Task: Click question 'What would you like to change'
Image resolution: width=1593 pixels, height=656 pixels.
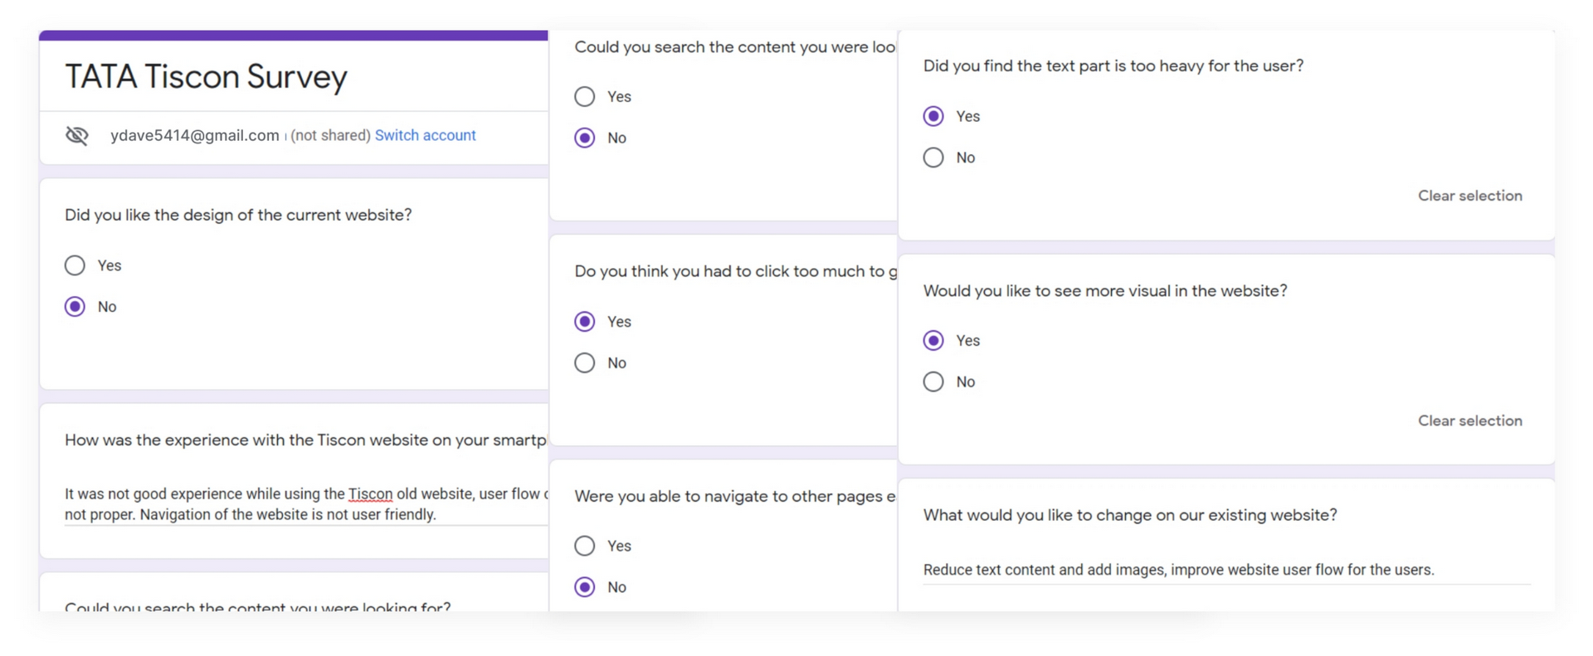Action: coord(1130,515)
